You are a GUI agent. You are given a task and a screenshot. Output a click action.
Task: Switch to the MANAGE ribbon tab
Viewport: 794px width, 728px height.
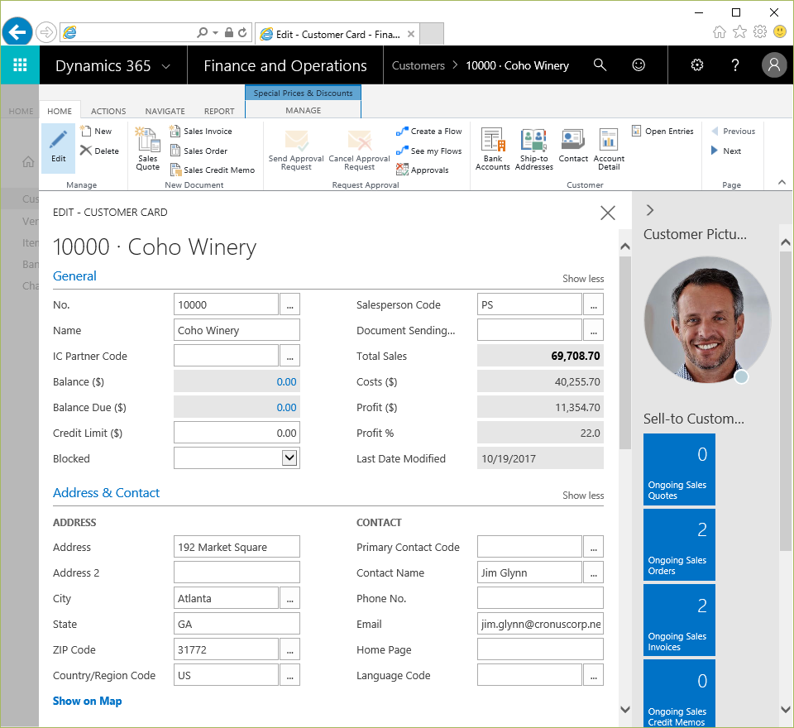pyautogui.click(x=304, y=111)
